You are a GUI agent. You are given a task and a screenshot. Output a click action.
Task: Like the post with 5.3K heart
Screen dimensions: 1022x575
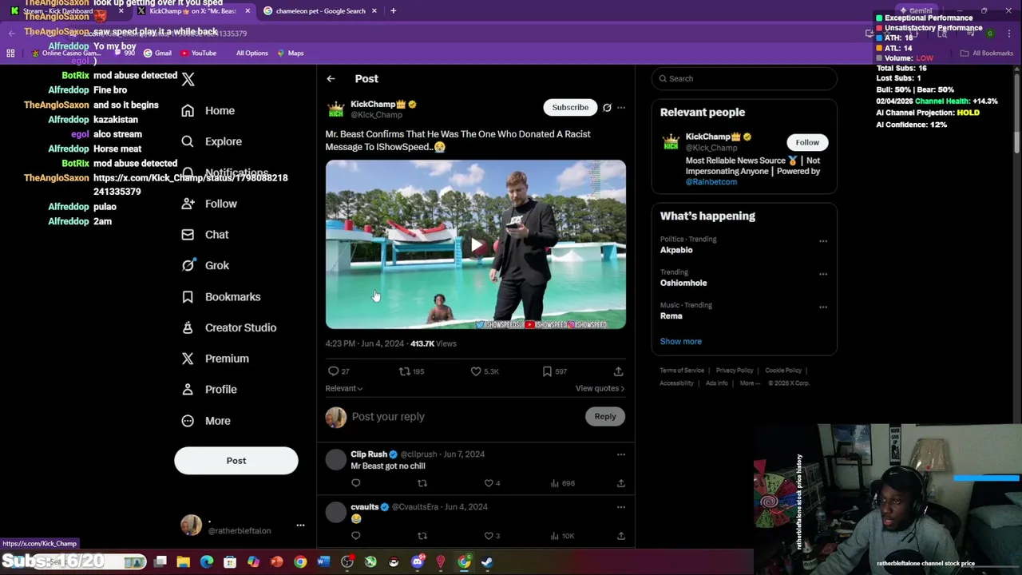tap(476, 371)
